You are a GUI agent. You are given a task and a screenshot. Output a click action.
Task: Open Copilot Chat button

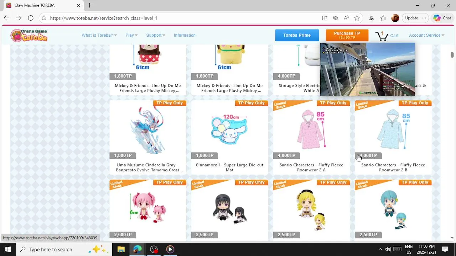click(442, 18)
